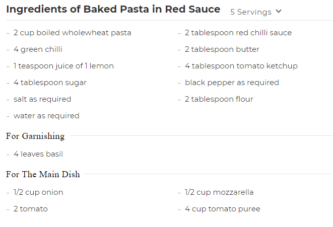Click the For The Main Dish header
333x227 pixels.
43,174
